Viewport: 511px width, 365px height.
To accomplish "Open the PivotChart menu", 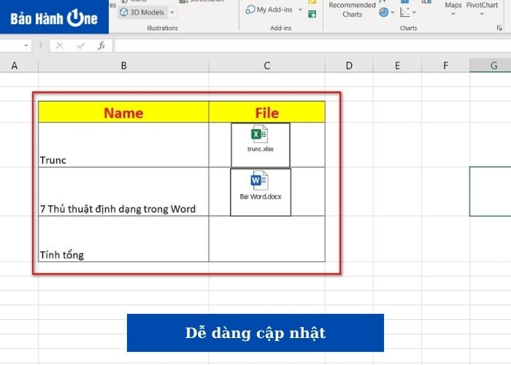I will tap(482, 9).
